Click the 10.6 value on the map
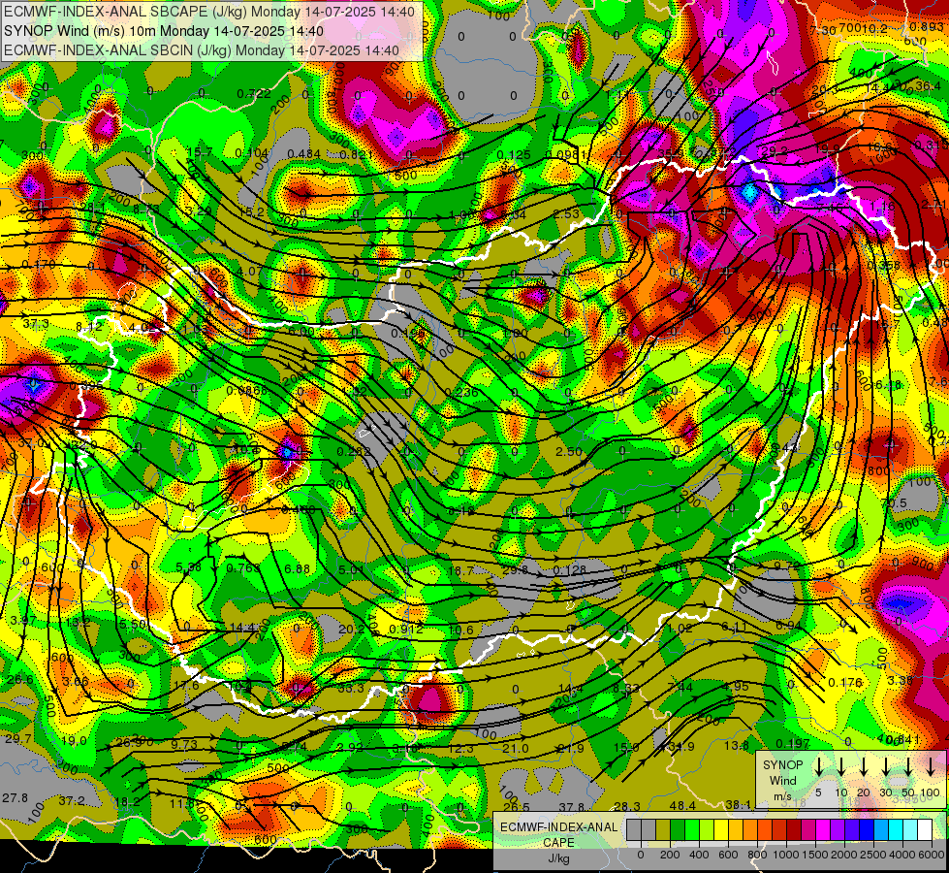Screen dimensions: 949x873 460,630
